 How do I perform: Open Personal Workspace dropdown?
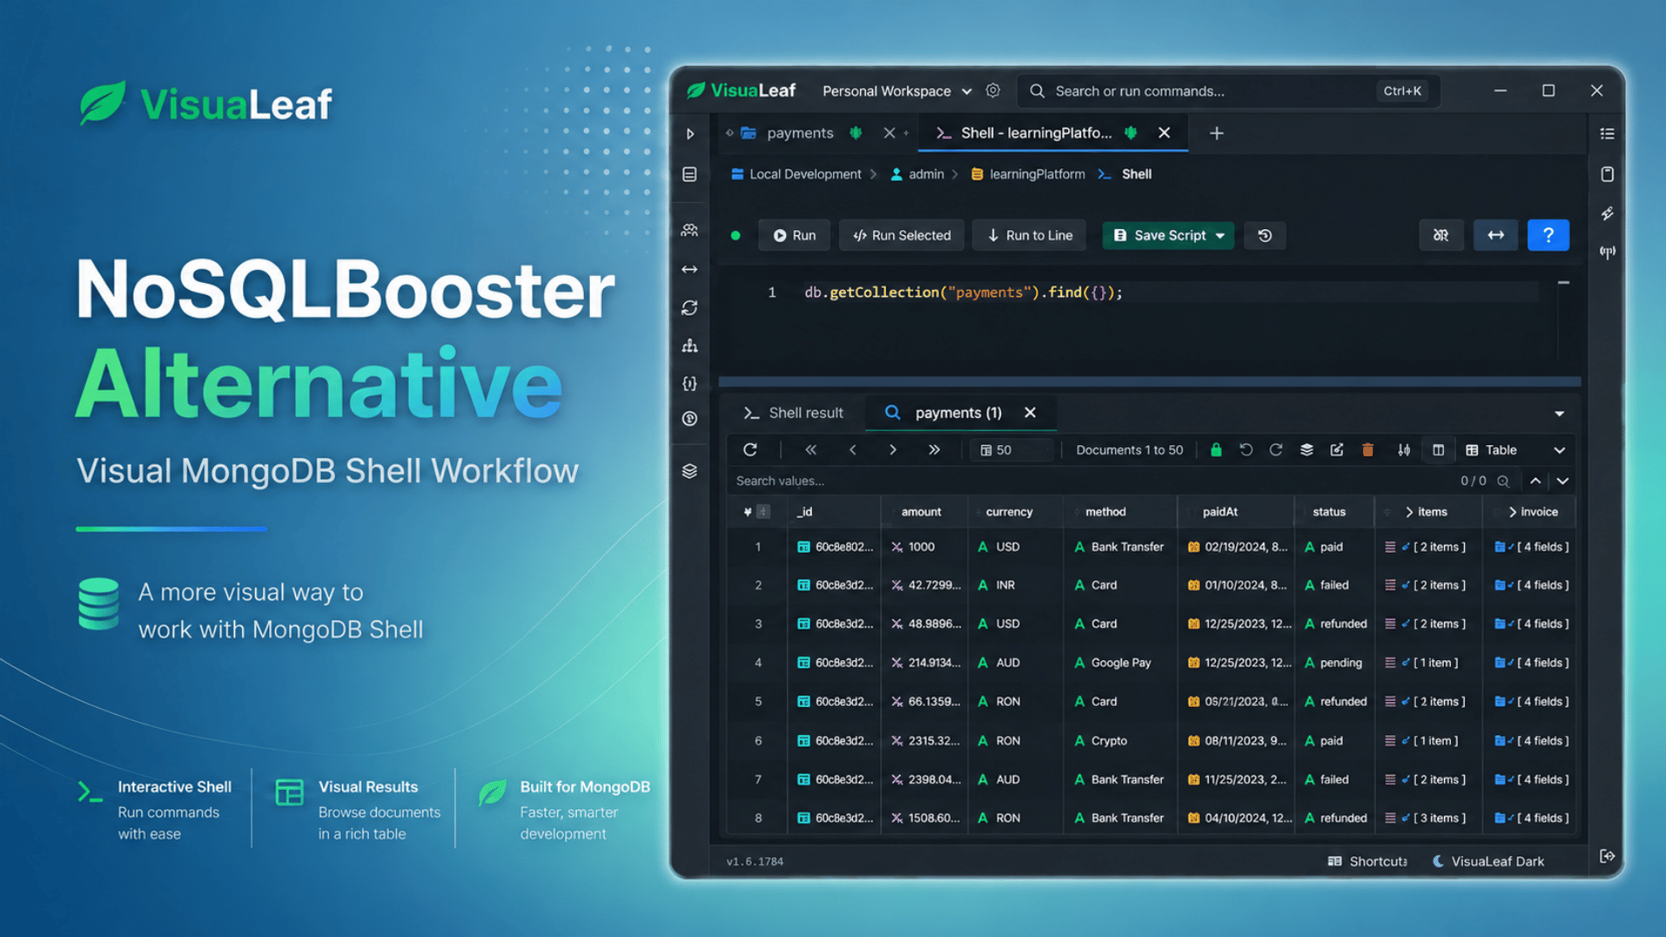pyautogui.click(x=898, y=91)
